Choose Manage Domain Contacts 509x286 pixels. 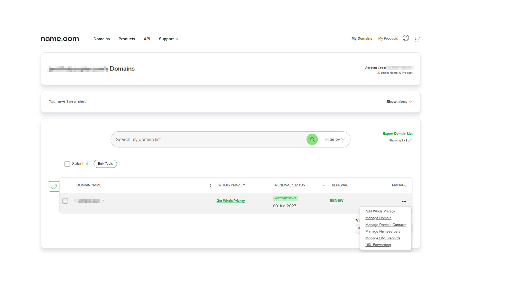point(386,225)
